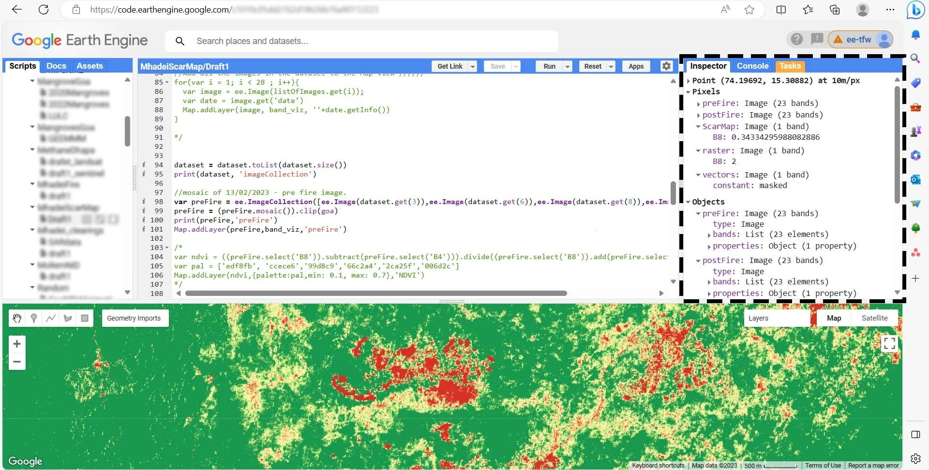This screenshot has height=470, width=929.
Task: Select the line drawing tool
Action: coord(50,318)
